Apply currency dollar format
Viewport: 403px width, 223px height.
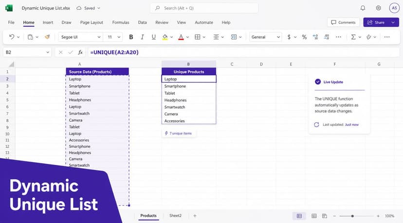click(289, 37)
